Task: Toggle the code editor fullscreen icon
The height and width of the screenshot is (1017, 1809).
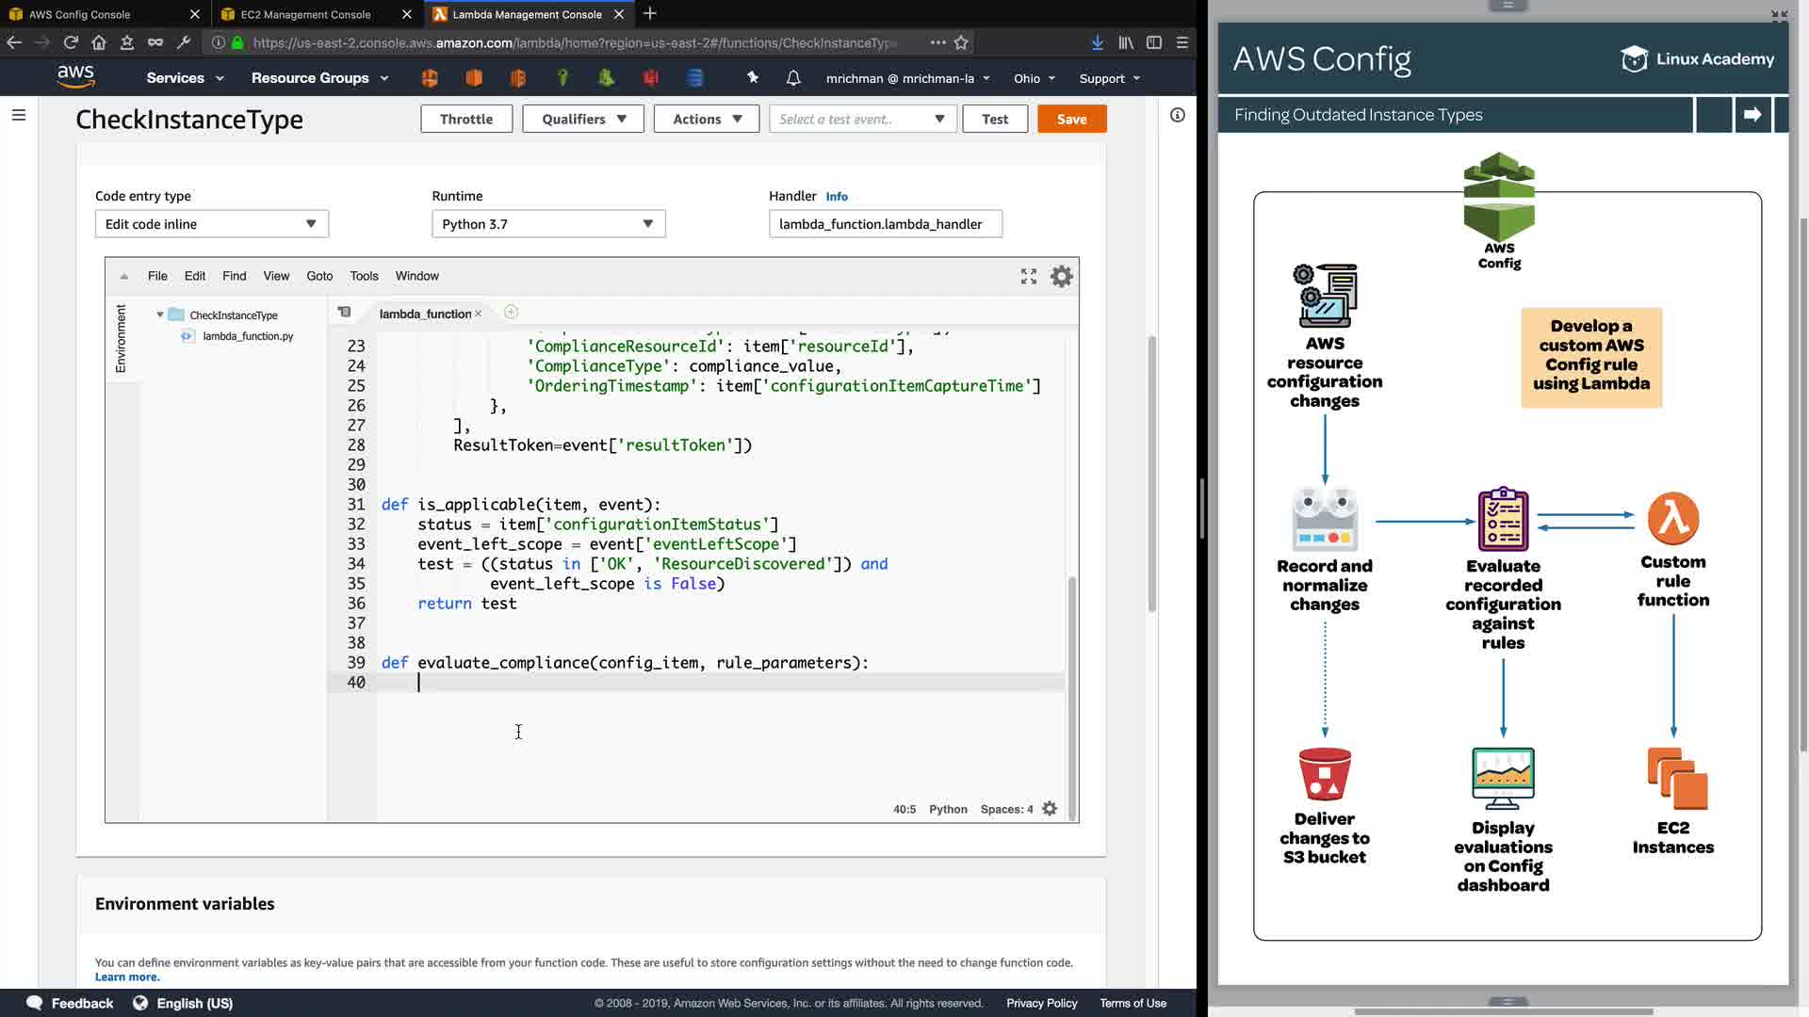Action: click(x=1028, y=276)
